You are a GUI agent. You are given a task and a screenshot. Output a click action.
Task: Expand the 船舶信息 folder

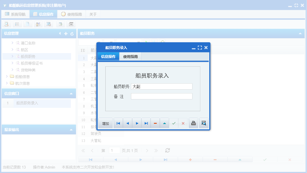point(7,76)
